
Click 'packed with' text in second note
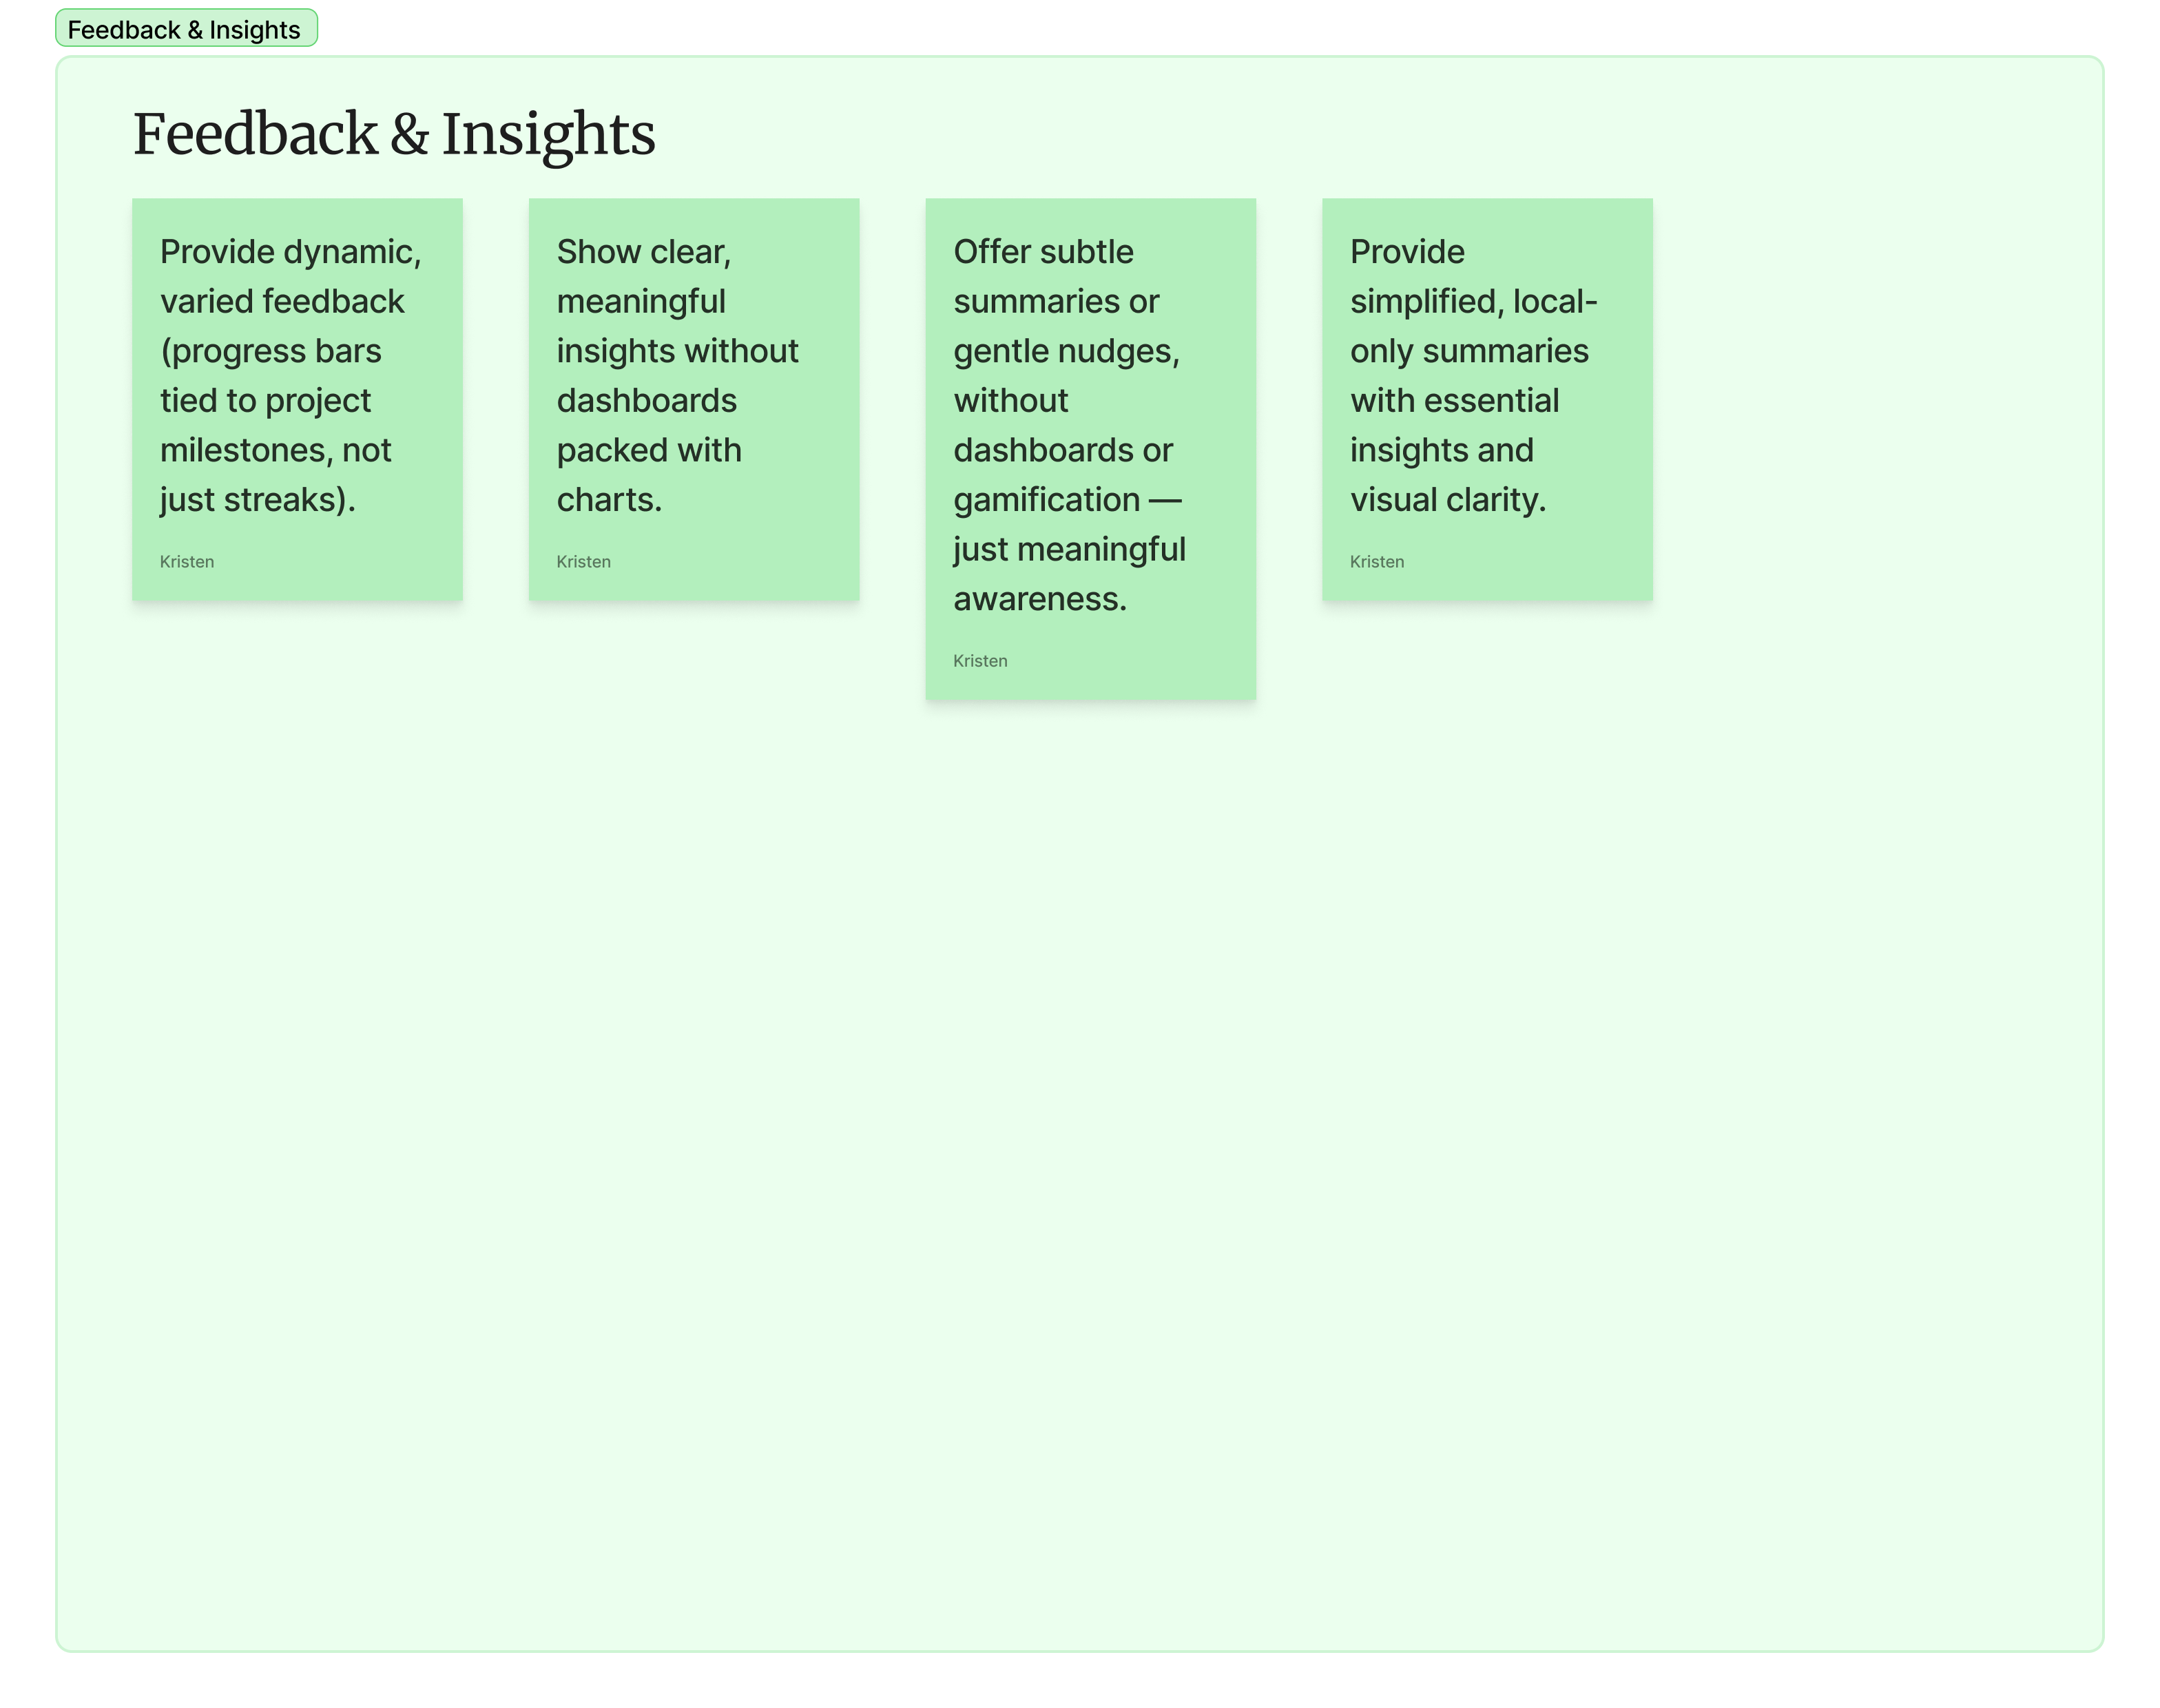click(x=649, y=450)
